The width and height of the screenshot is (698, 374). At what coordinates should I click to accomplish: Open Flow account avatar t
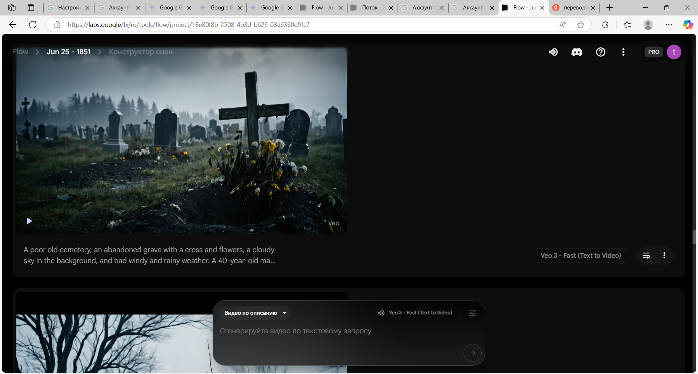tap(674, 52)
